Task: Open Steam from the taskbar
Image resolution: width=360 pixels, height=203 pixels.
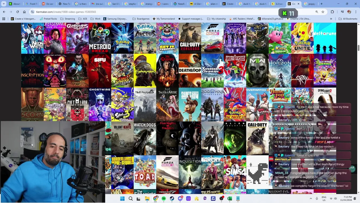Action: (x=172, y=198)
